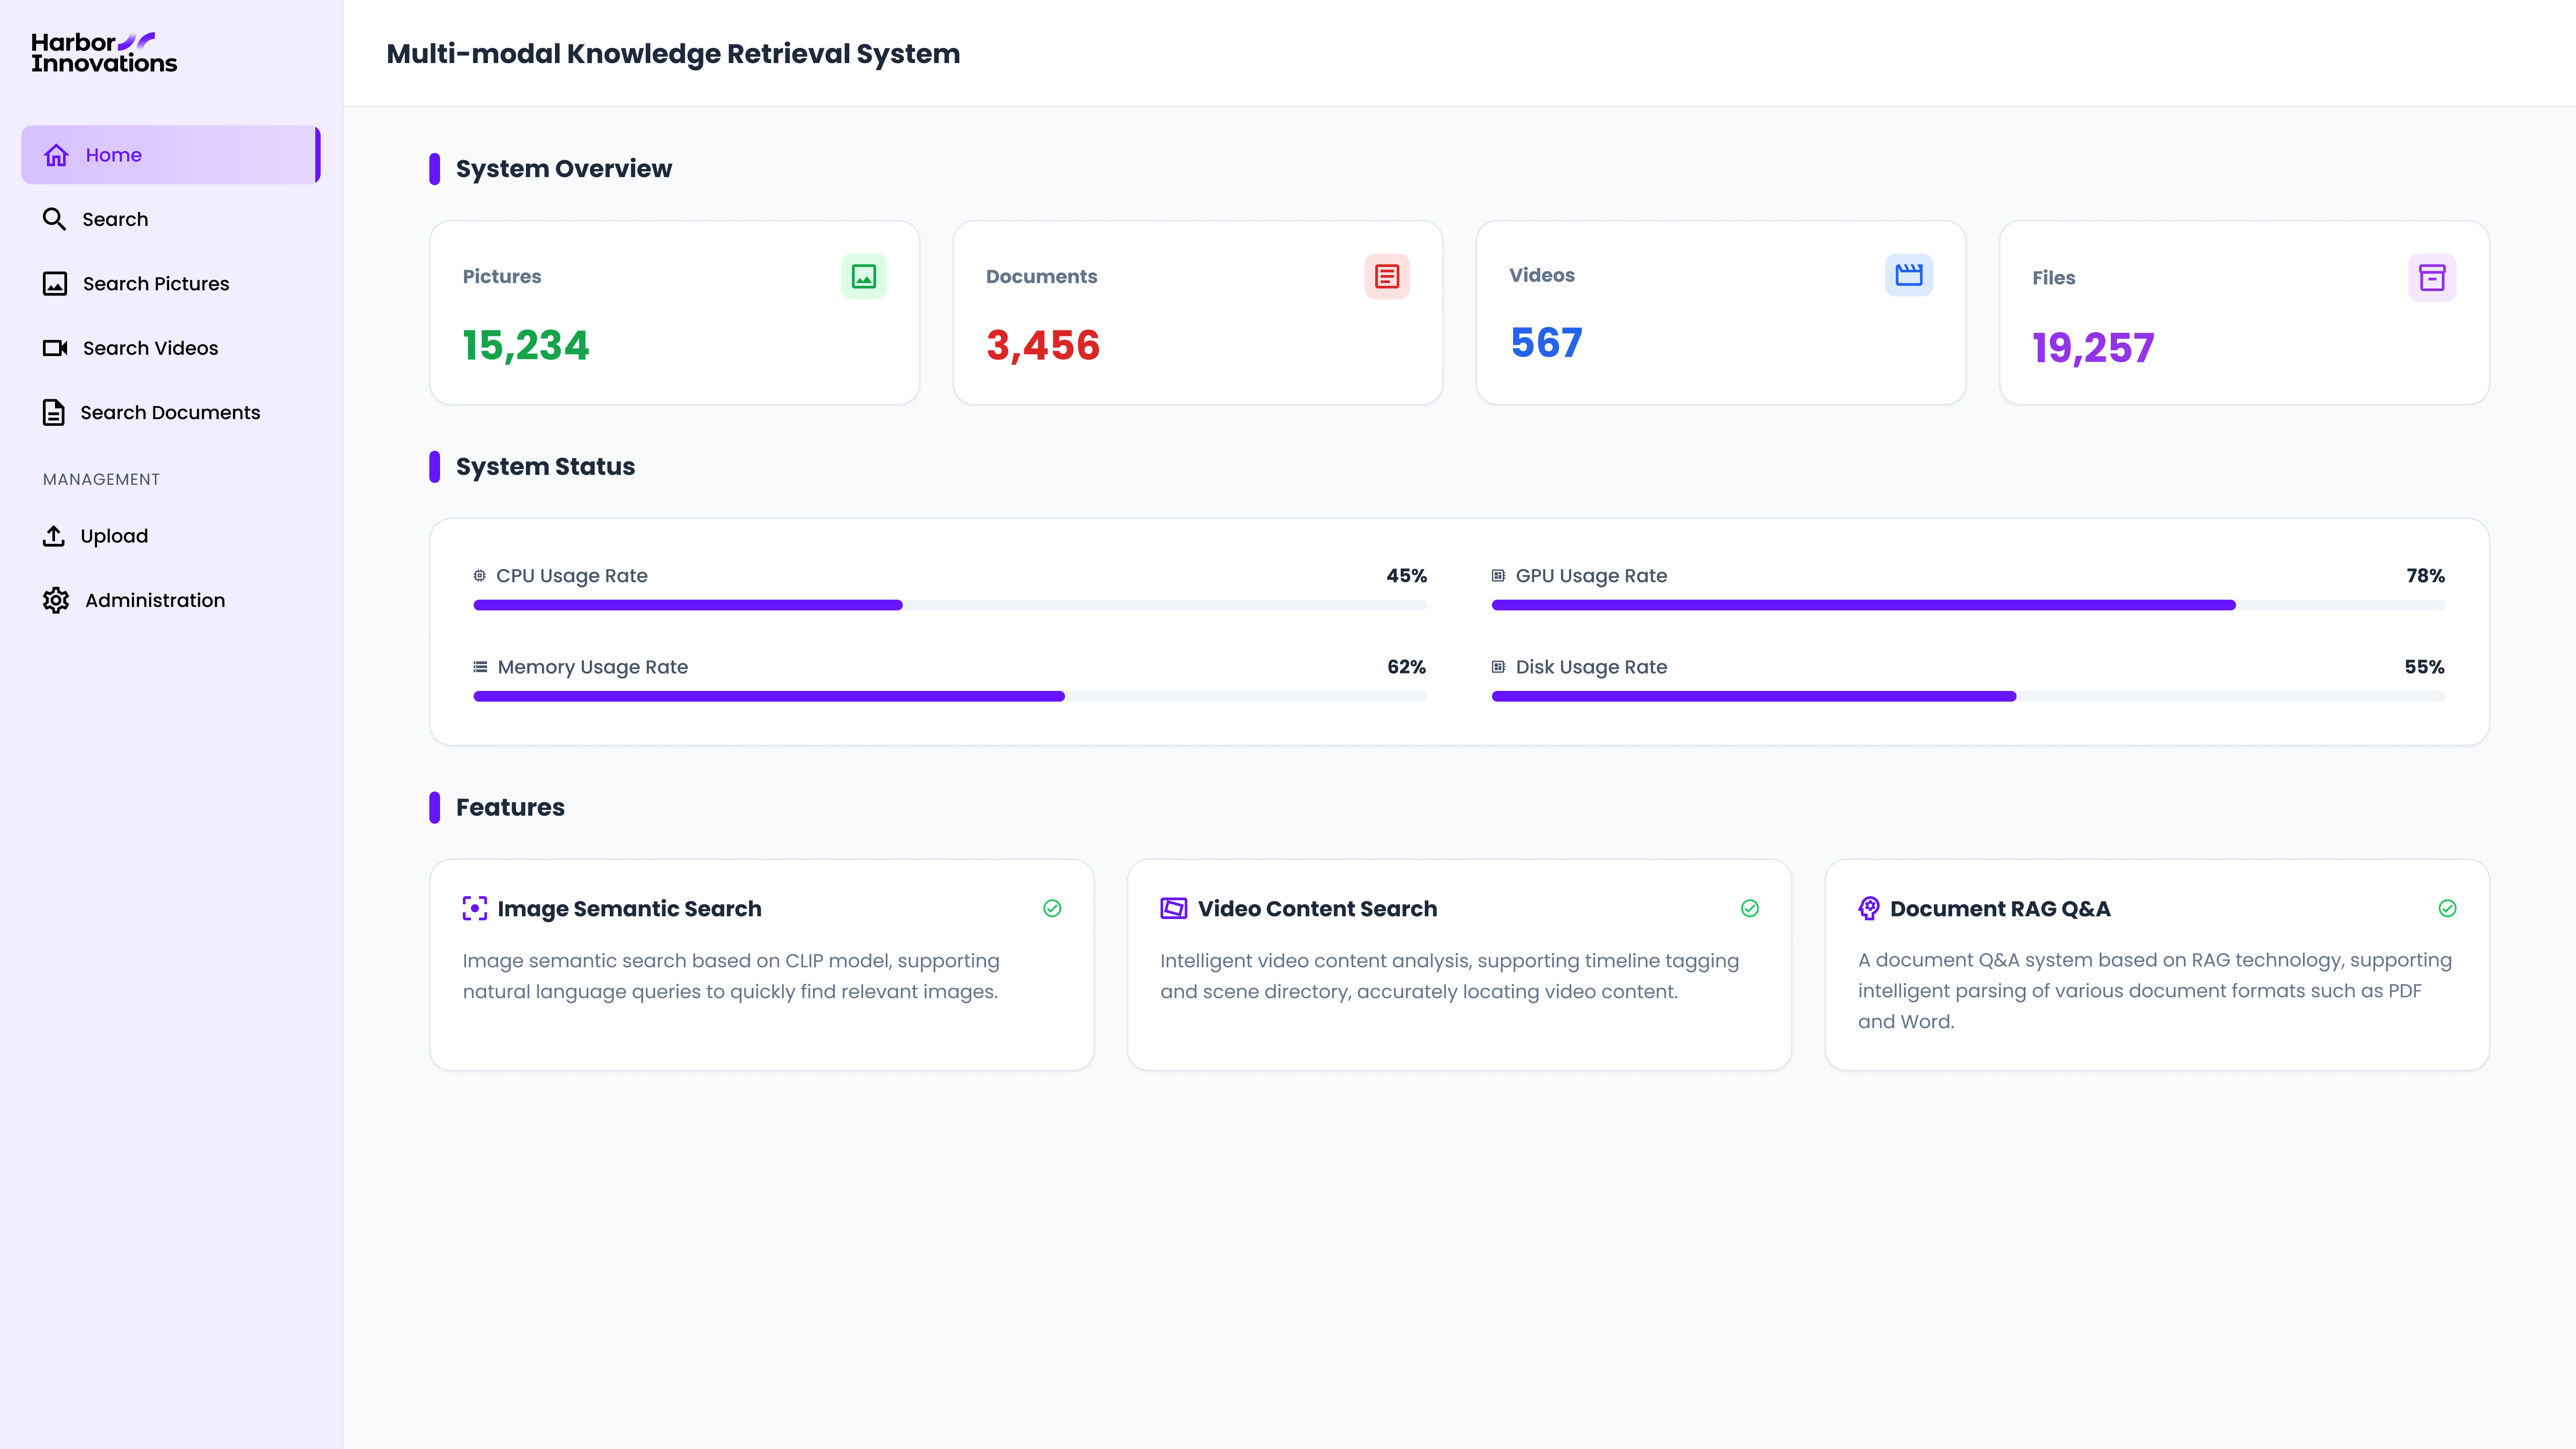Click the Search Pictures image icon

point(55,284)
